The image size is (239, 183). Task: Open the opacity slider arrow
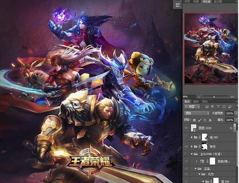point(236,113)
